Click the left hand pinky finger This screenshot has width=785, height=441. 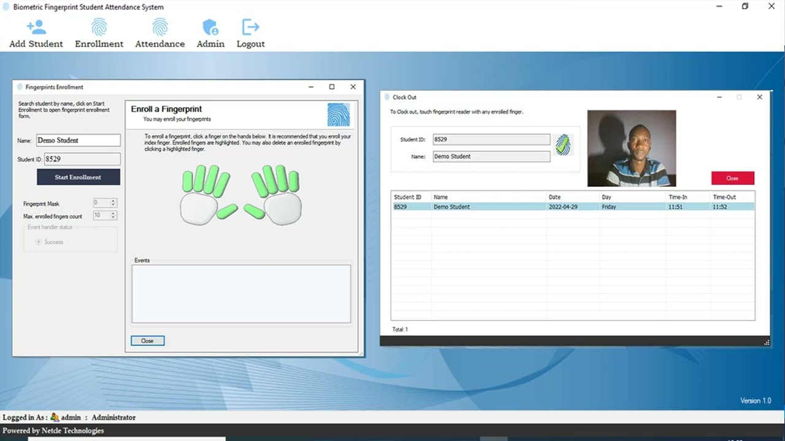[188, 181]
